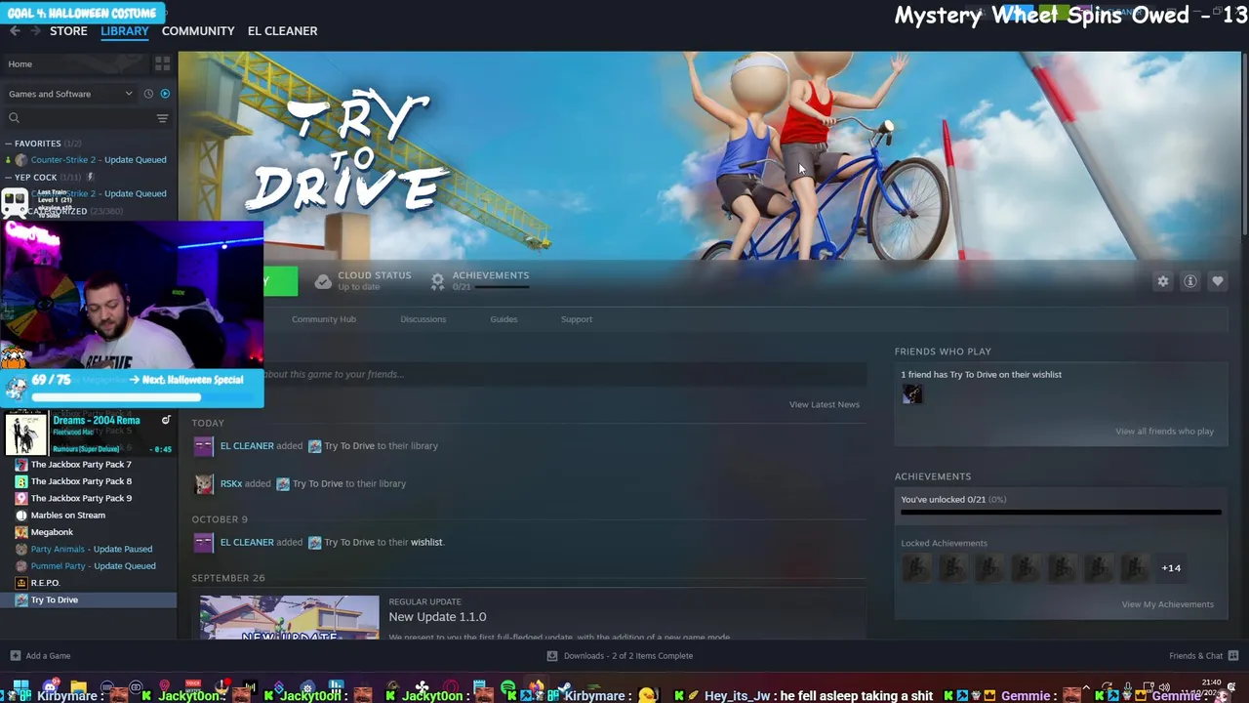Click View all friends who play
Viewport: 1249px width, 703px height.
tap(1164, 432)
